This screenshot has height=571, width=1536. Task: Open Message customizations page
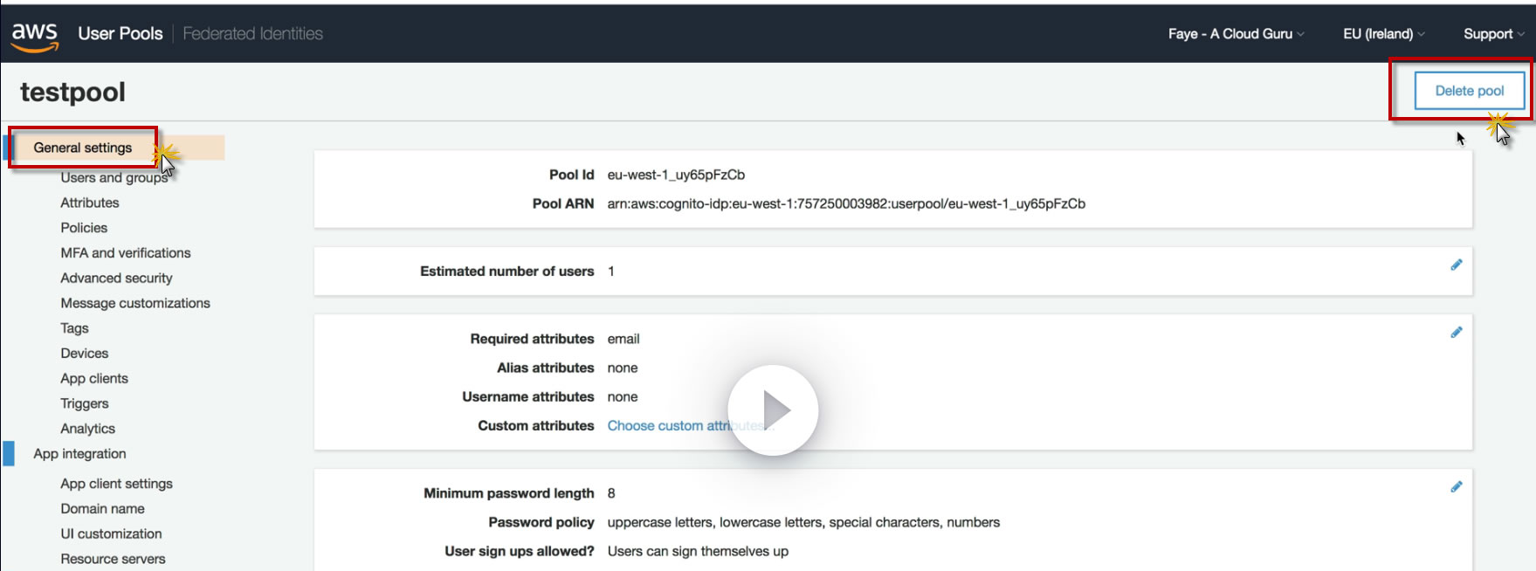pos(135,304)
